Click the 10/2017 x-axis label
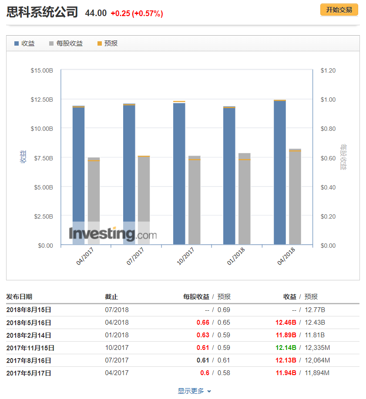366x399 pixels. click(x=185, y=256)
